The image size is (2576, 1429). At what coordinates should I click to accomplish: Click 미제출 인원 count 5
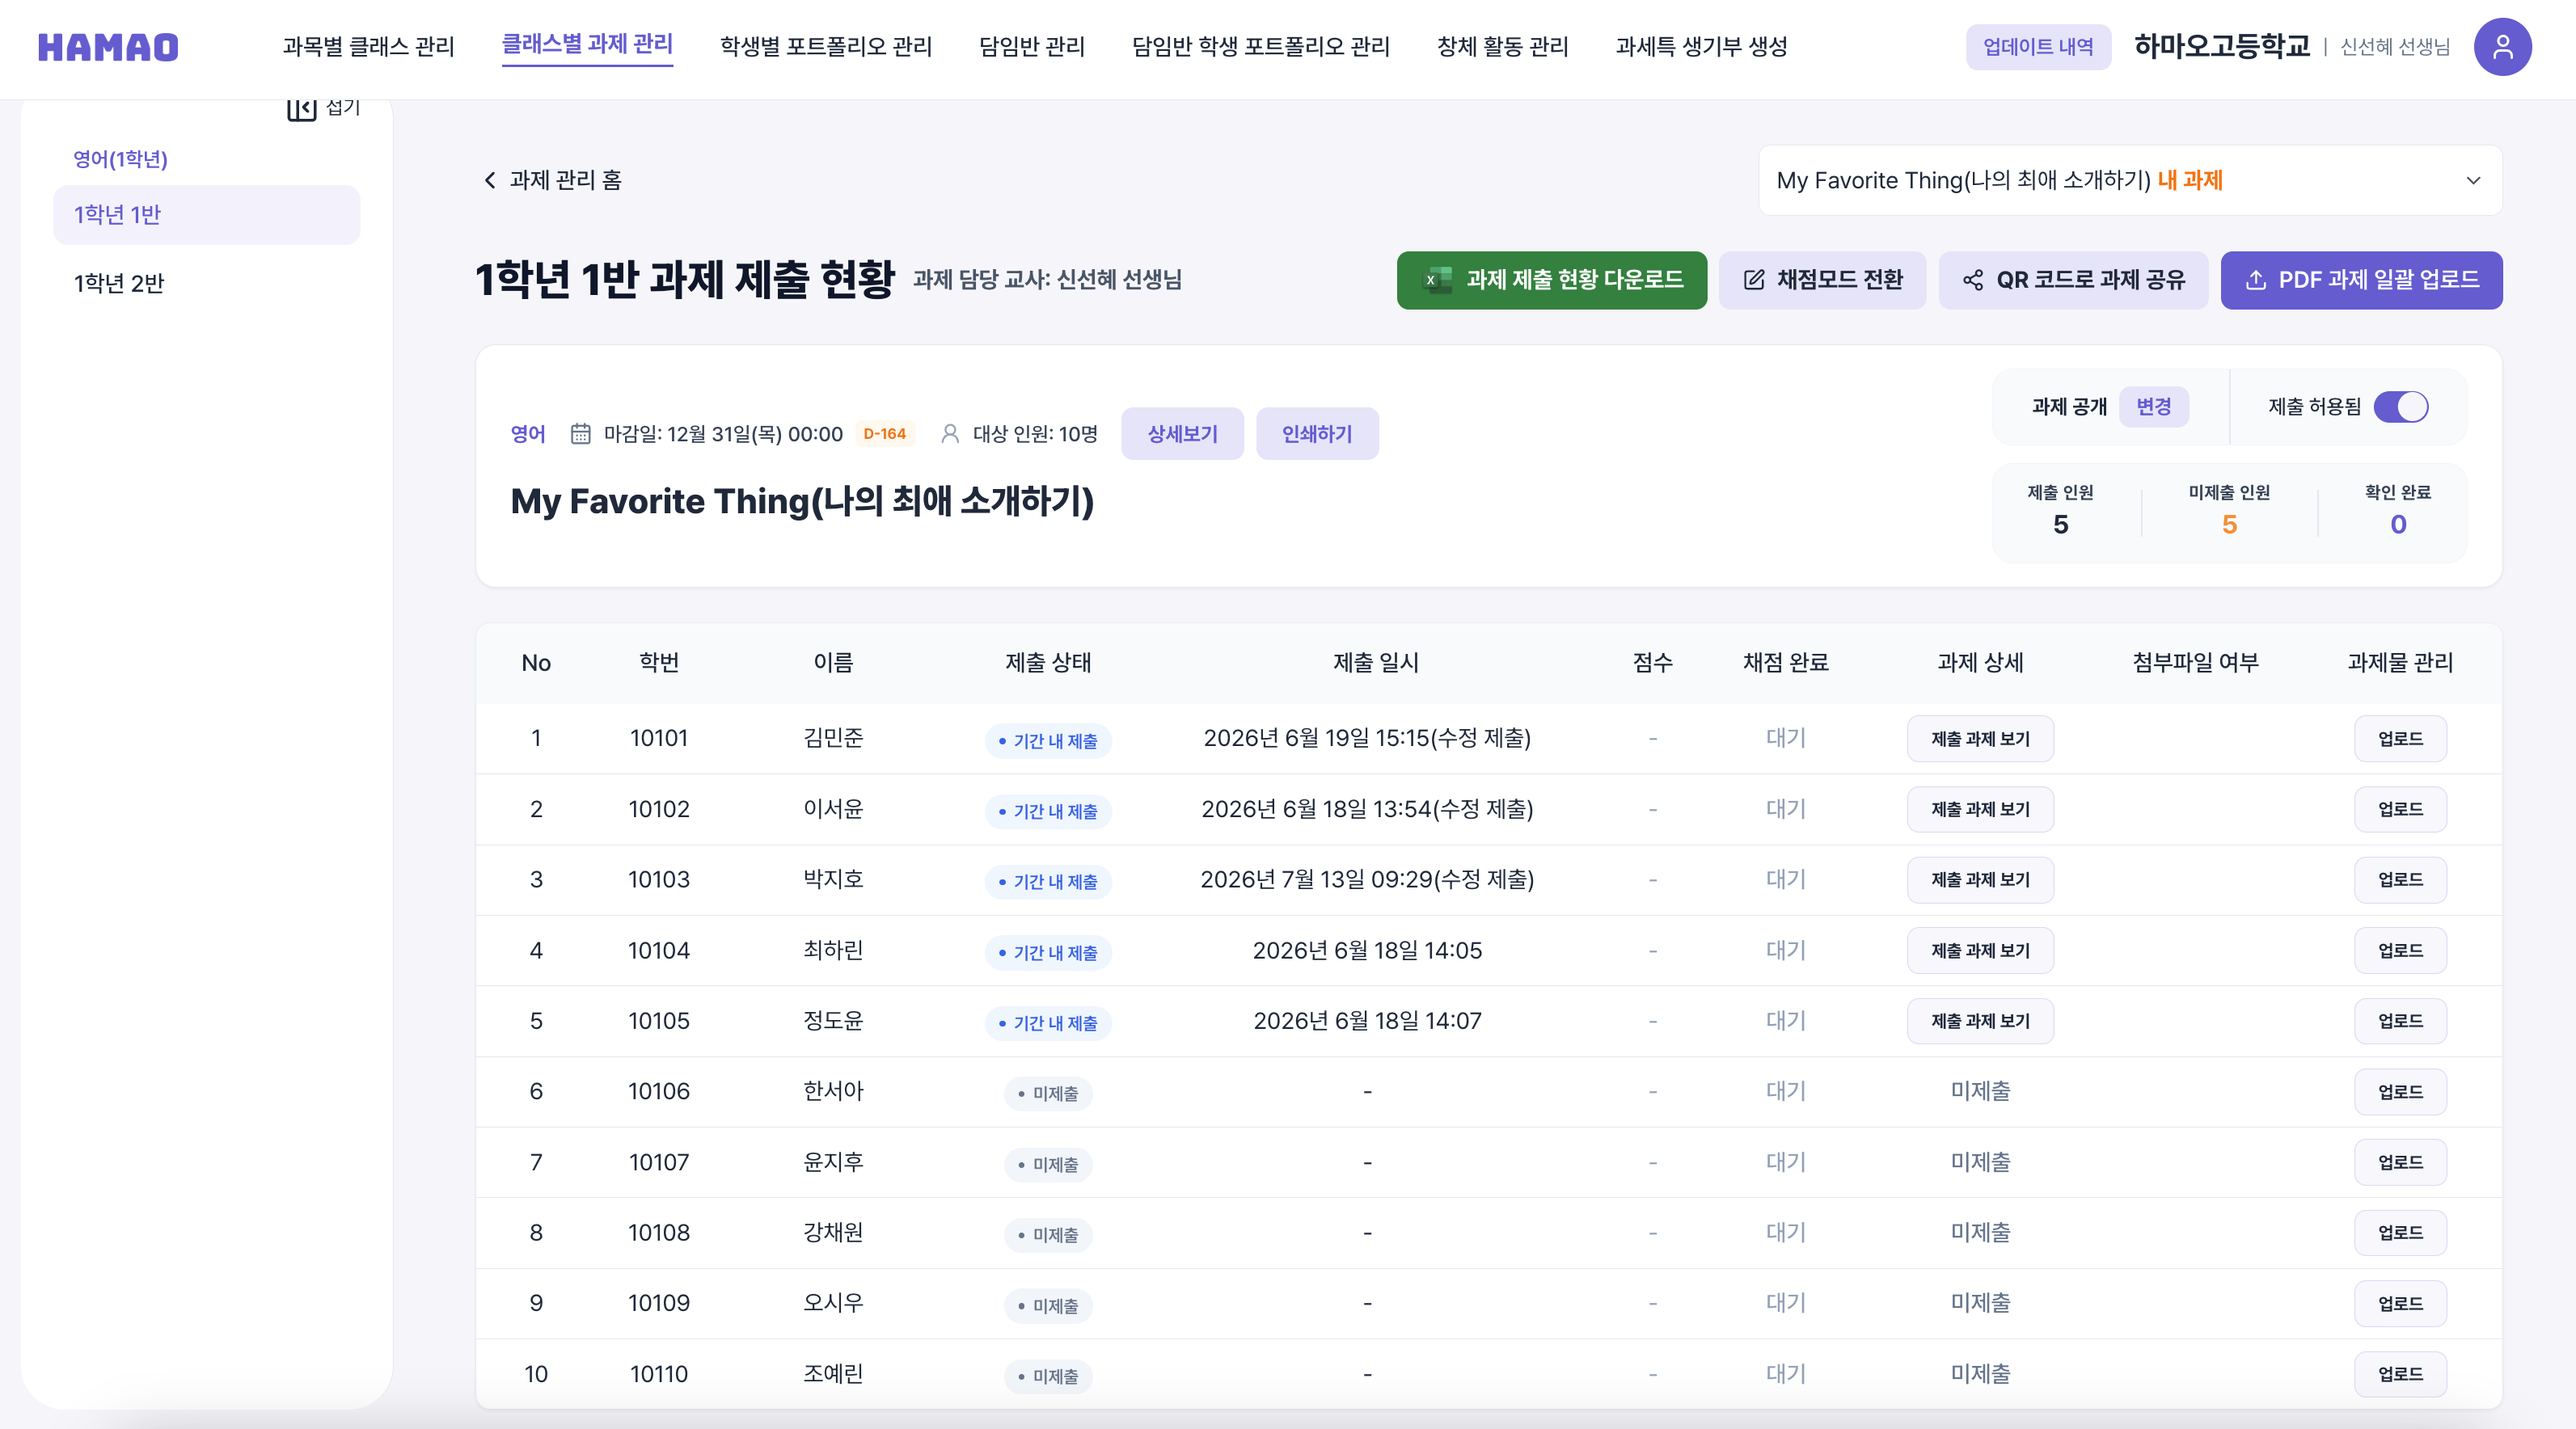[2229, 525]
